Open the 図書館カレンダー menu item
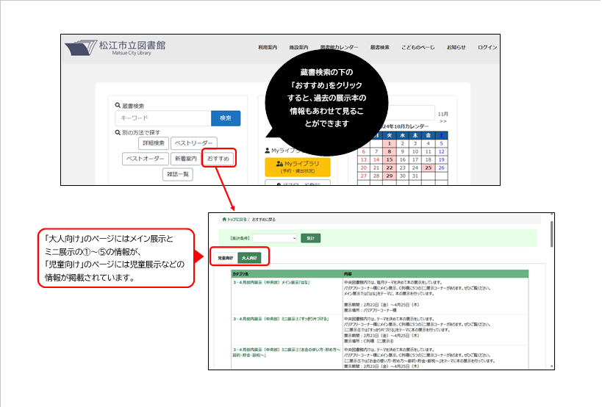 (339, 47)
